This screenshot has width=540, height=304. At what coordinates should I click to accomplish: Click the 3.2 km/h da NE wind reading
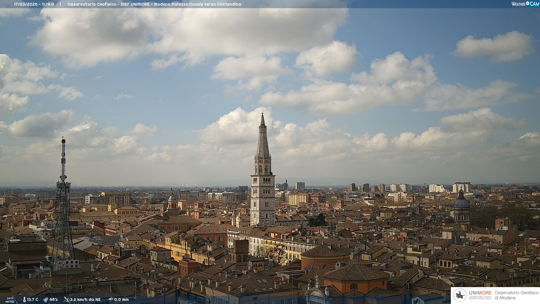click(x=85, y=299)
